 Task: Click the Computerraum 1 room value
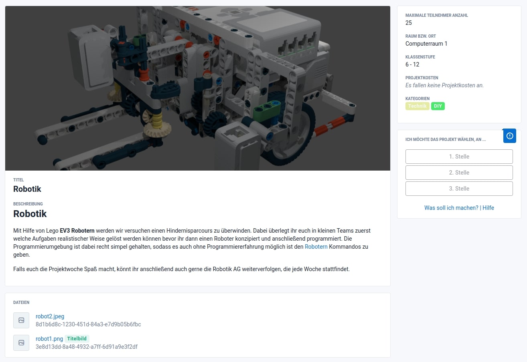[x=426, y=44]
